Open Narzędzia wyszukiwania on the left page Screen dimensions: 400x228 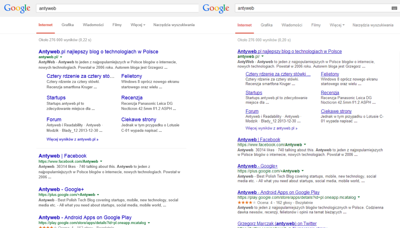[174, 25]
